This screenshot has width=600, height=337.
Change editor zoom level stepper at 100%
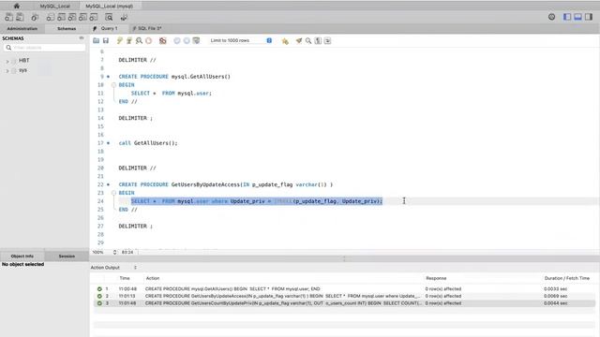tap(114, 252)
